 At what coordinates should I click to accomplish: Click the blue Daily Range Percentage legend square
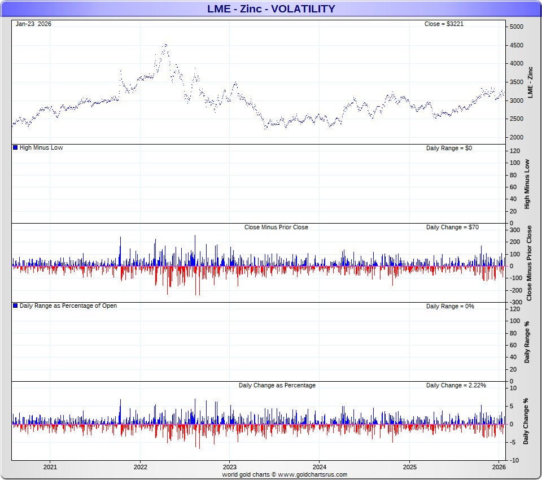click(x=15, y=306)
